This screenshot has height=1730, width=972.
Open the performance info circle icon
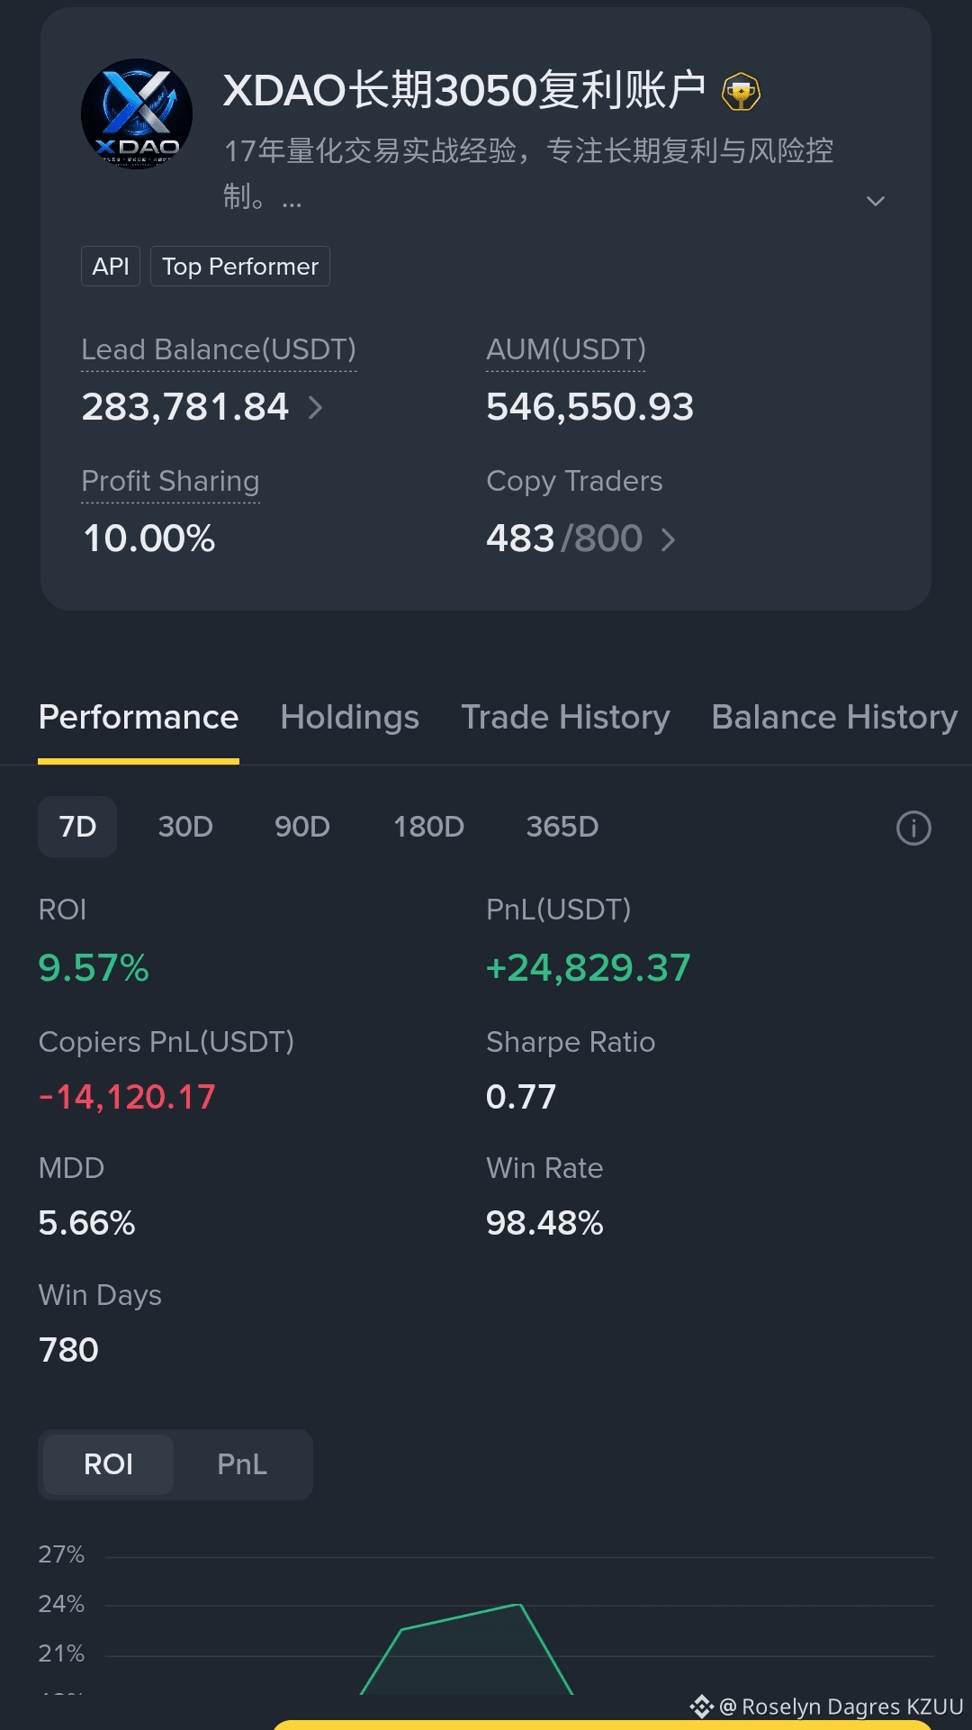pos(913,828)
